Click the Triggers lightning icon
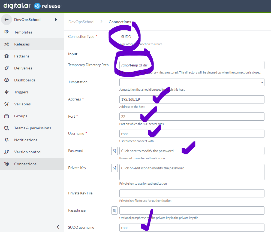This screenshot has width=271, height=232. [7, 92]
